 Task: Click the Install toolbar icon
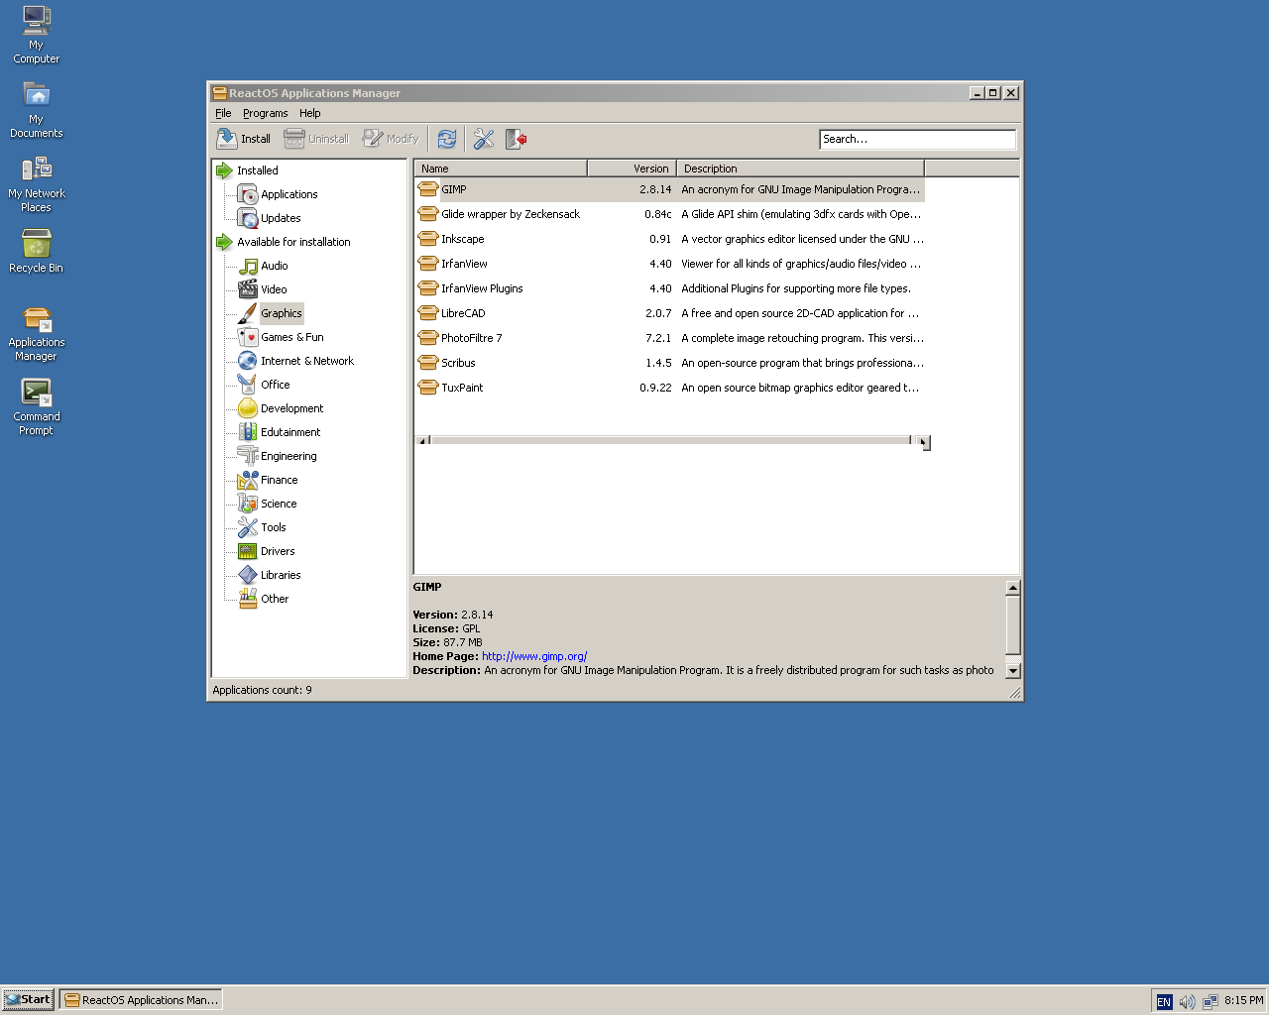(x=227, y=139)
